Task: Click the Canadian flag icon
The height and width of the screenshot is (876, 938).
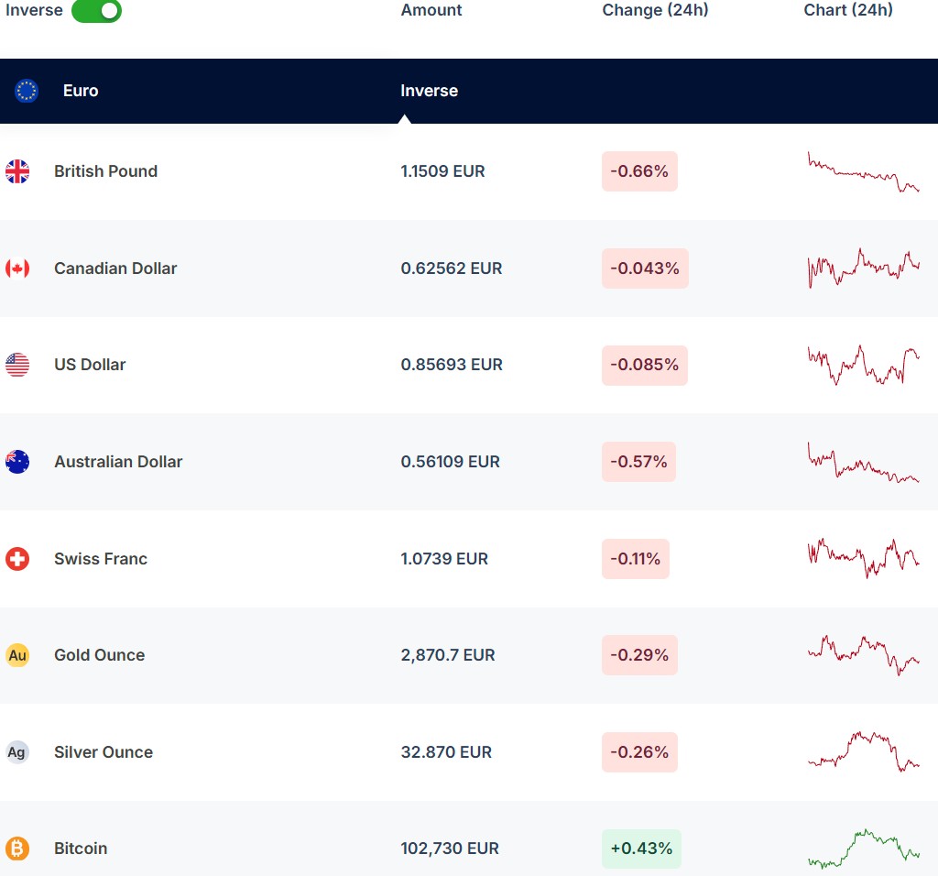Action: 17,268
